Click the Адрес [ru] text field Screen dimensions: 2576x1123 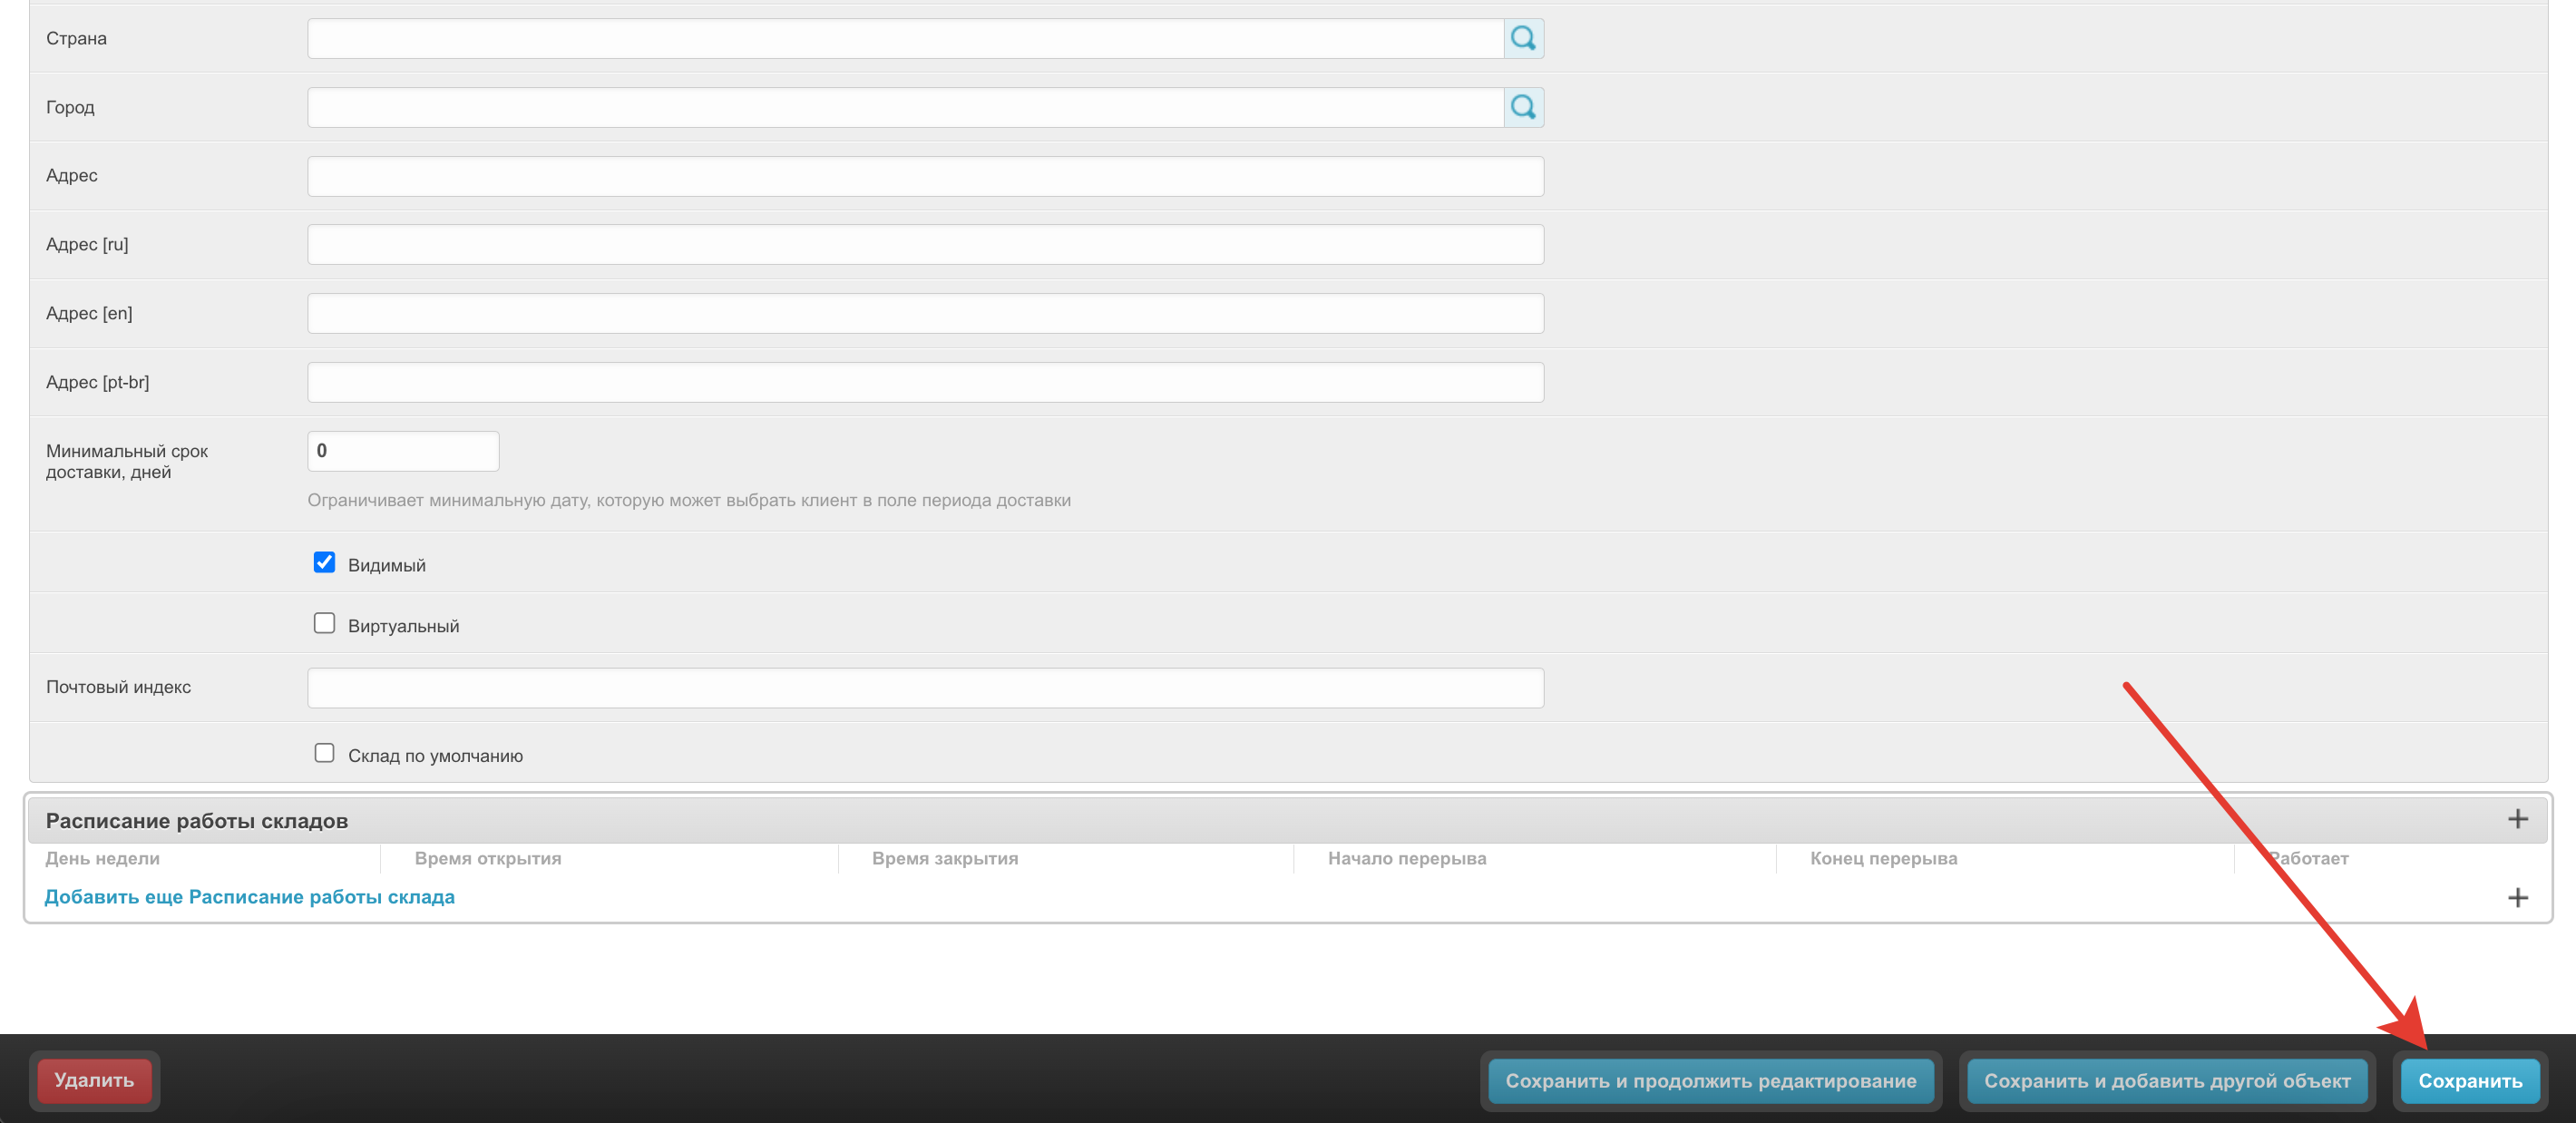925,245
